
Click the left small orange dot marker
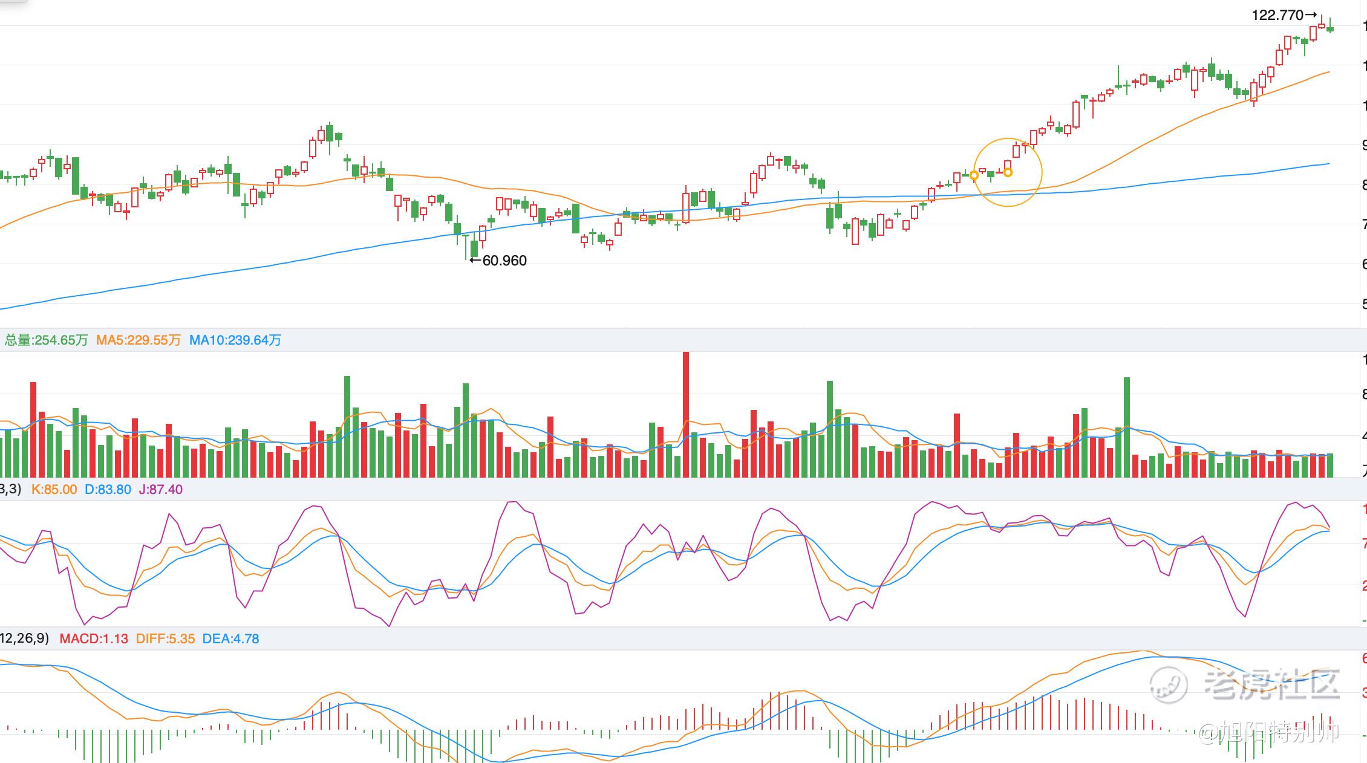pos(974,176)
